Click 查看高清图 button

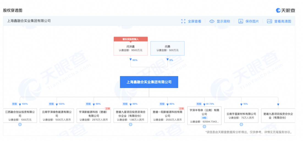[283, 21]
